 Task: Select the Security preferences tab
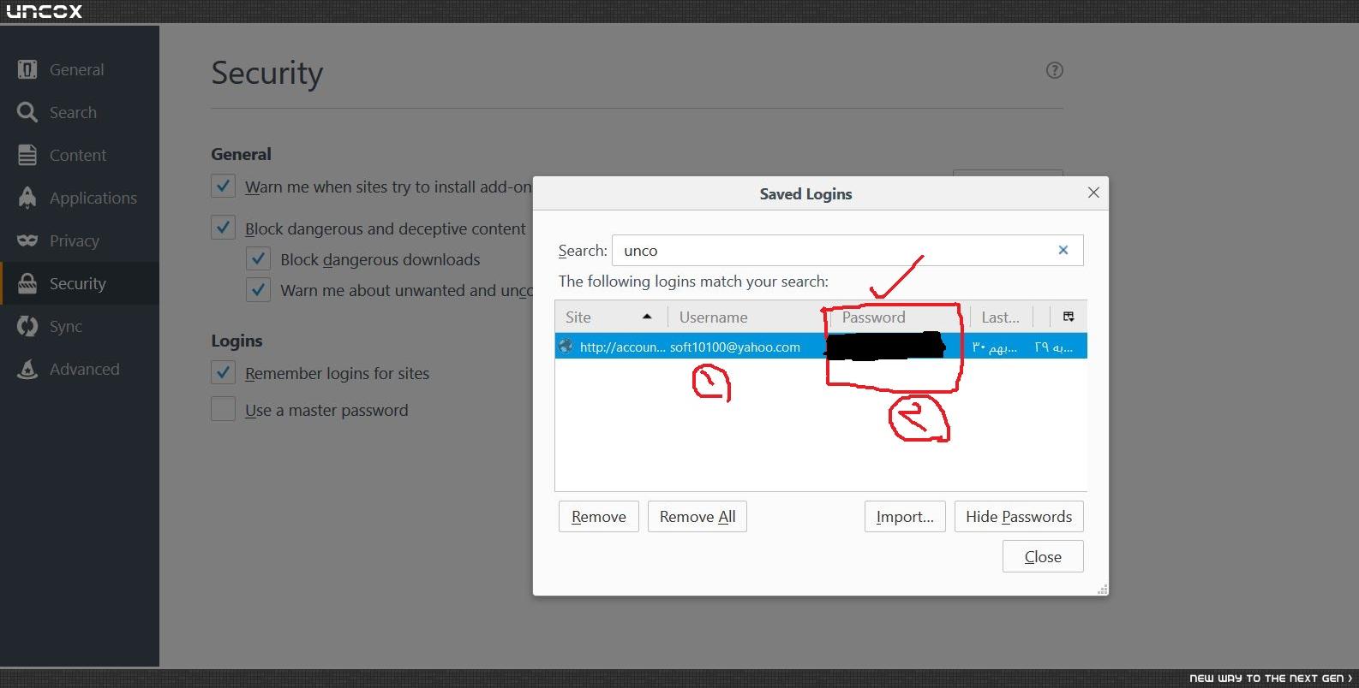click(x=78, y=283)
